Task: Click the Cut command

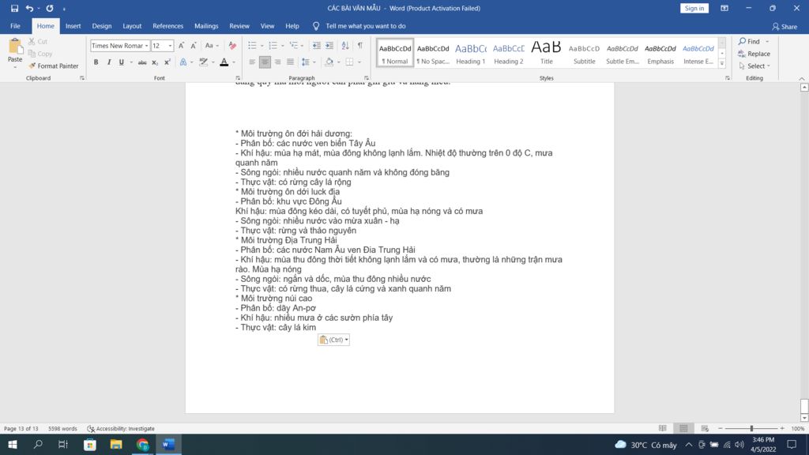Action: [x=38, y=41]
